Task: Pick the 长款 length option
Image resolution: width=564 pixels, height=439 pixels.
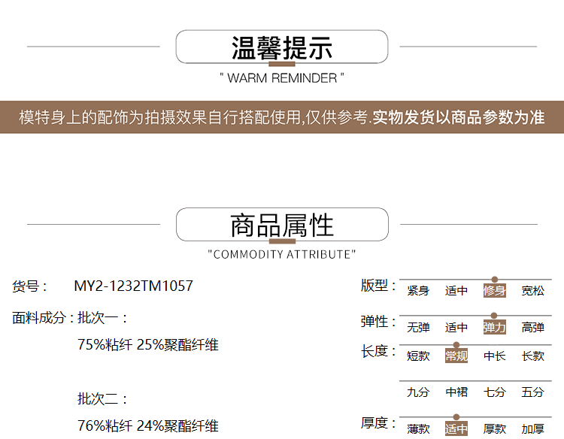Action: point(533,356)
